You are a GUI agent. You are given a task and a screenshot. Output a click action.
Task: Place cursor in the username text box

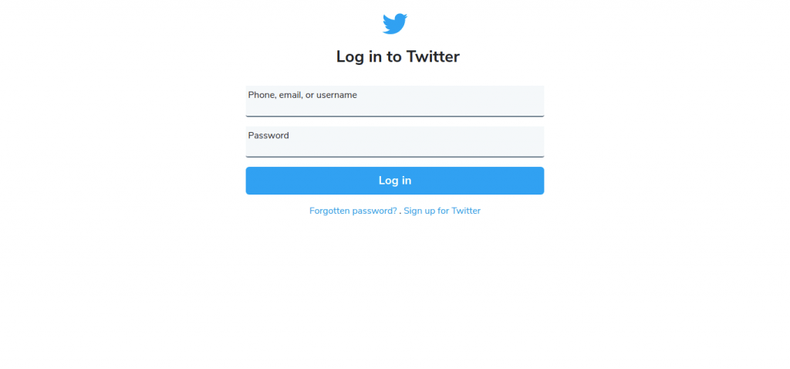[394, 101]
